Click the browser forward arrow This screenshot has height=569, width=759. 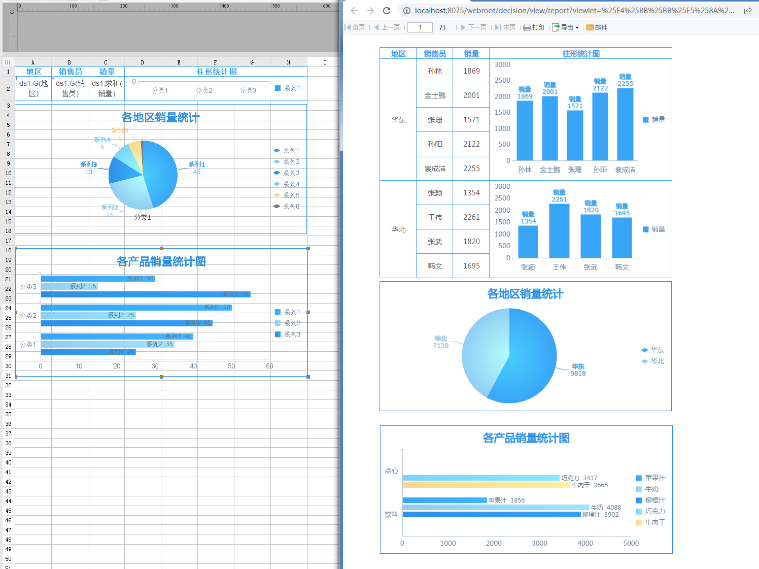pyautogui.click(x=370, y=11)
